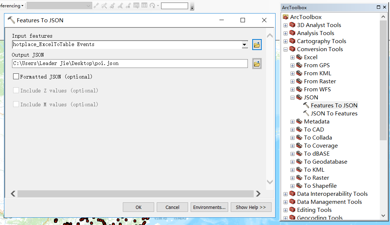
Task: Click the Delete Link tool icon
Action: tap(128, 5)
